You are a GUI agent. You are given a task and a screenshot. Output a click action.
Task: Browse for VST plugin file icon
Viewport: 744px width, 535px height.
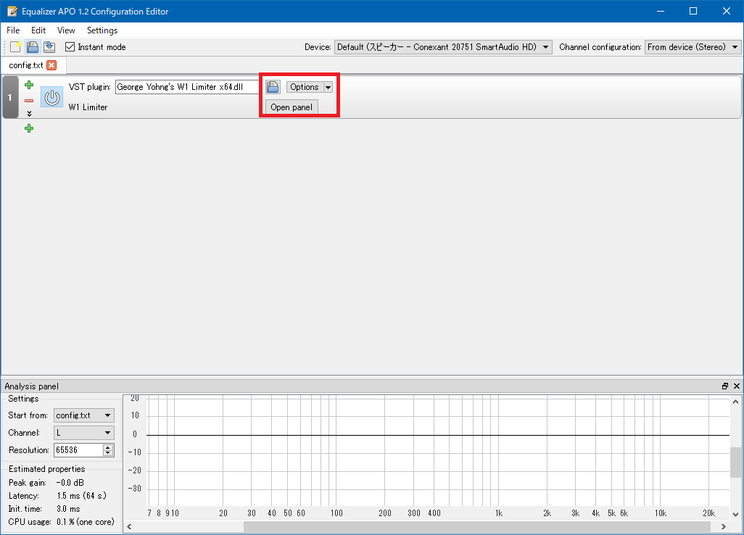pyautogui.click(x=273, y=87)
